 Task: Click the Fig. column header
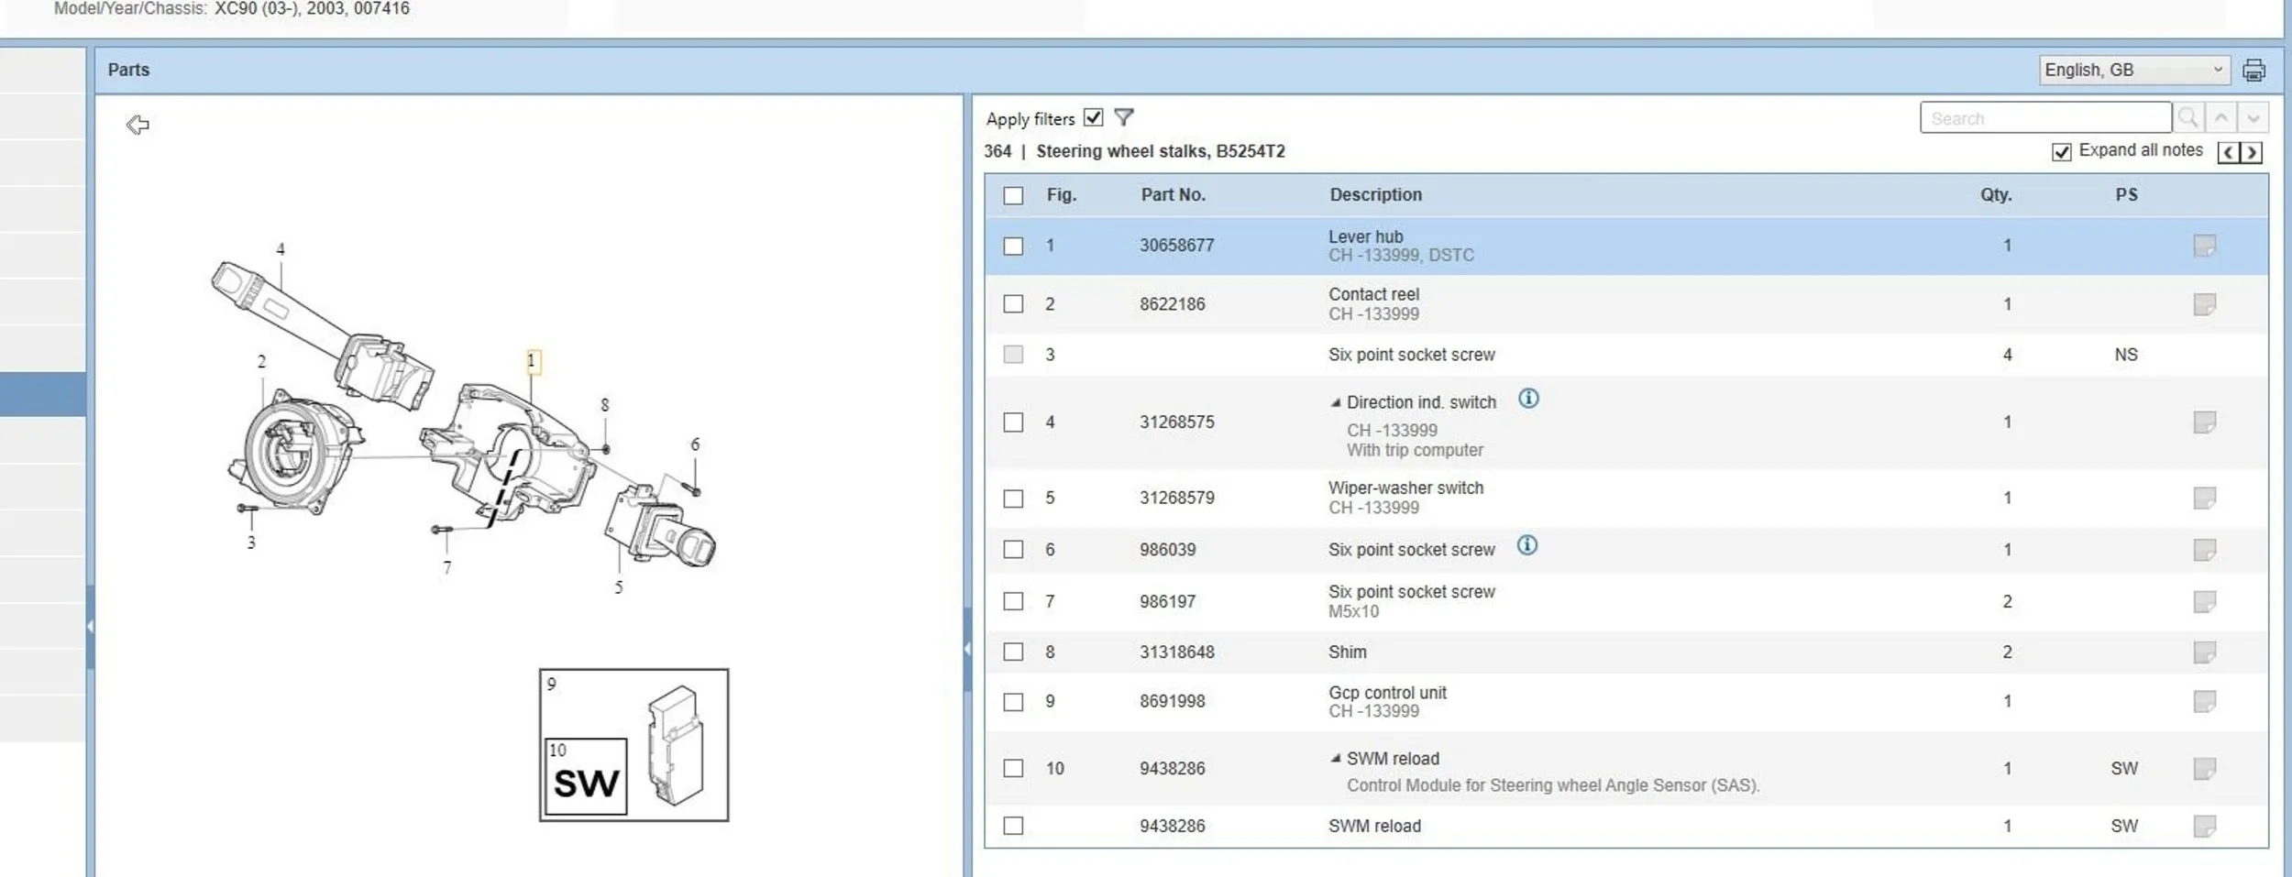tap(1062, 195)
